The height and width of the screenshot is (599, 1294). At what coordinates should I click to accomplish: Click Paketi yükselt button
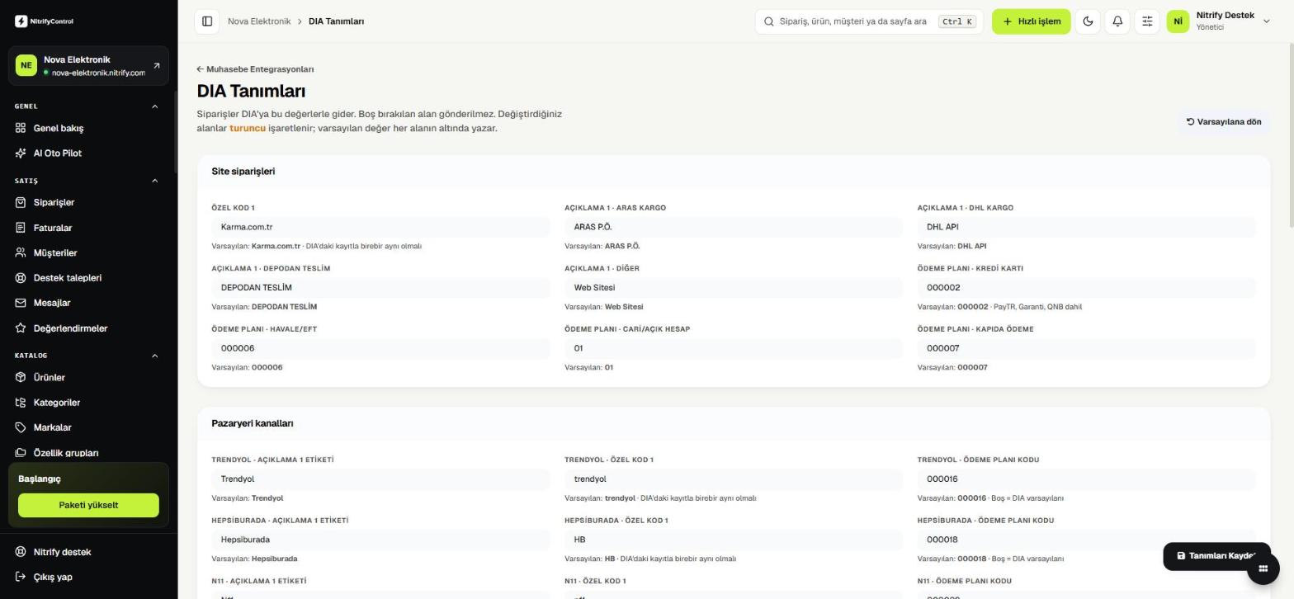tap(88, 506)
